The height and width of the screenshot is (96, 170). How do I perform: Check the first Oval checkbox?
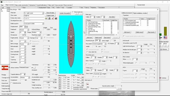coord(75,77)
